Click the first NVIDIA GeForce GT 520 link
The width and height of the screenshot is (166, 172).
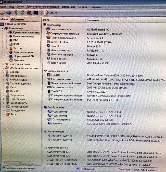pyautogui.click(x=104, y=112)
